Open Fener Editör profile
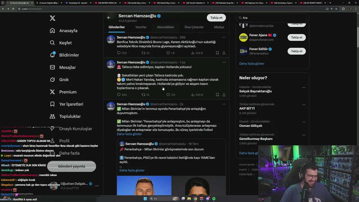This screenshot has width=359, height=202. point(258,49)
